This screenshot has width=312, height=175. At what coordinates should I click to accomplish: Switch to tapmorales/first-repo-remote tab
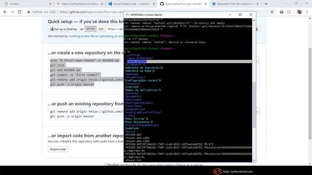coord(183,4)
